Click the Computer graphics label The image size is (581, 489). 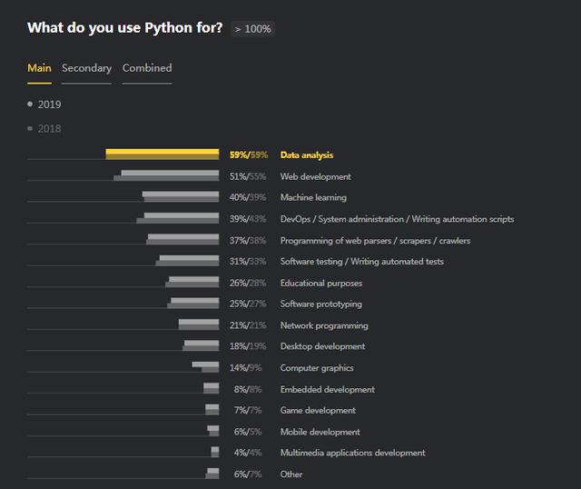click(317, 368)
